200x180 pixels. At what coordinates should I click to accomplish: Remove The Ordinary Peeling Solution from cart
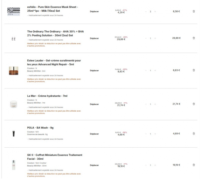click(x=194, y=38)
